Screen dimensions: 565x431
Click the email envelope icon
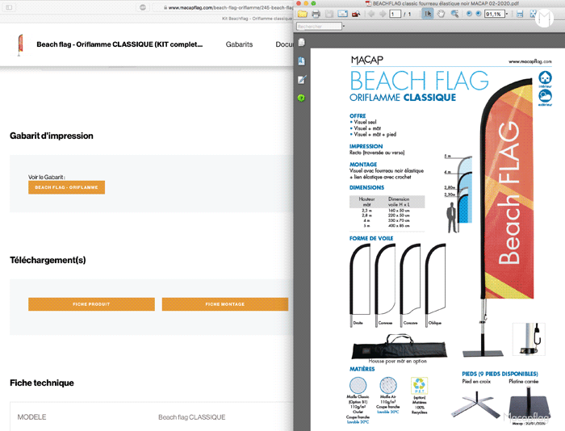pos(342,14)
